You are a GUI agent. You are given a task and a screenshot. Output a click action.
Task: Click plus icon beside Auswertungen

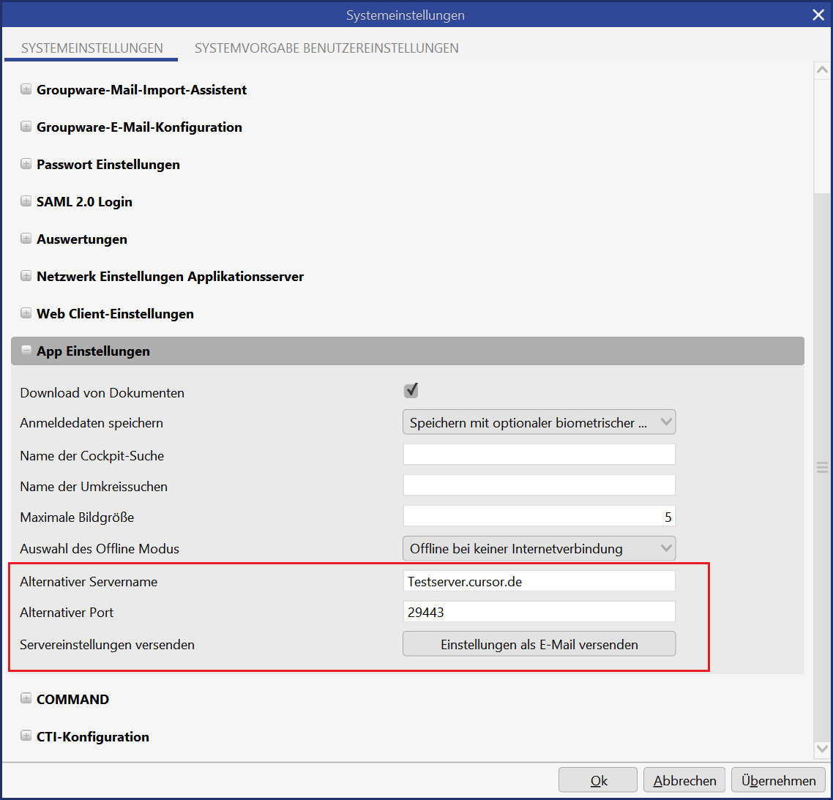pos(26,239)
